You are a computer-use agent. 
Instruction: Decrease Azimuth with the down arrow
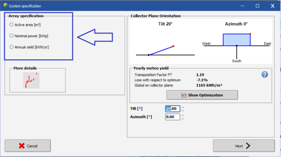[x=183, y=119]
